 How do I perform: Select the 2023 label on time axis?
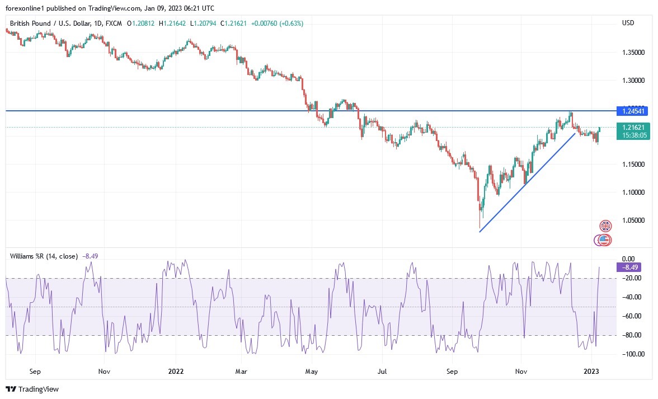tap(591, 371)
